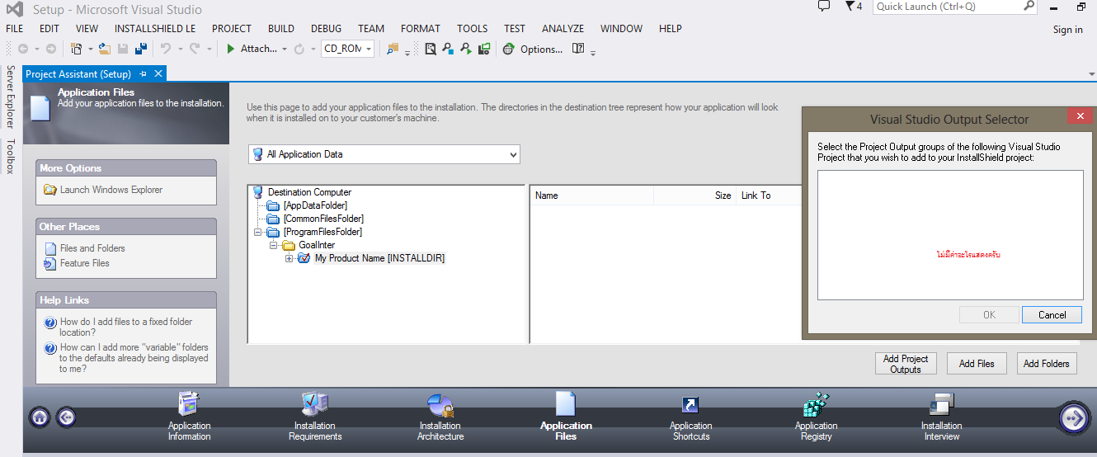Go to Application Registry step
The image size is (1097, 457).
(x=816, y=417)
